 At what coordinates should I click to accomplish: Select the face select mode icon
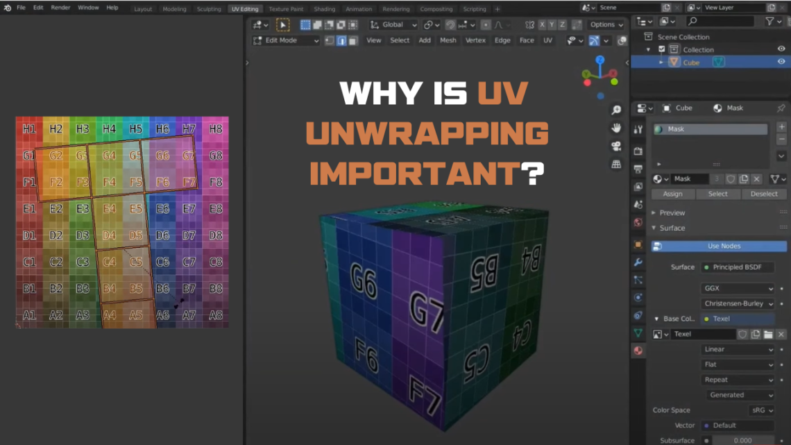coord(352,40)
